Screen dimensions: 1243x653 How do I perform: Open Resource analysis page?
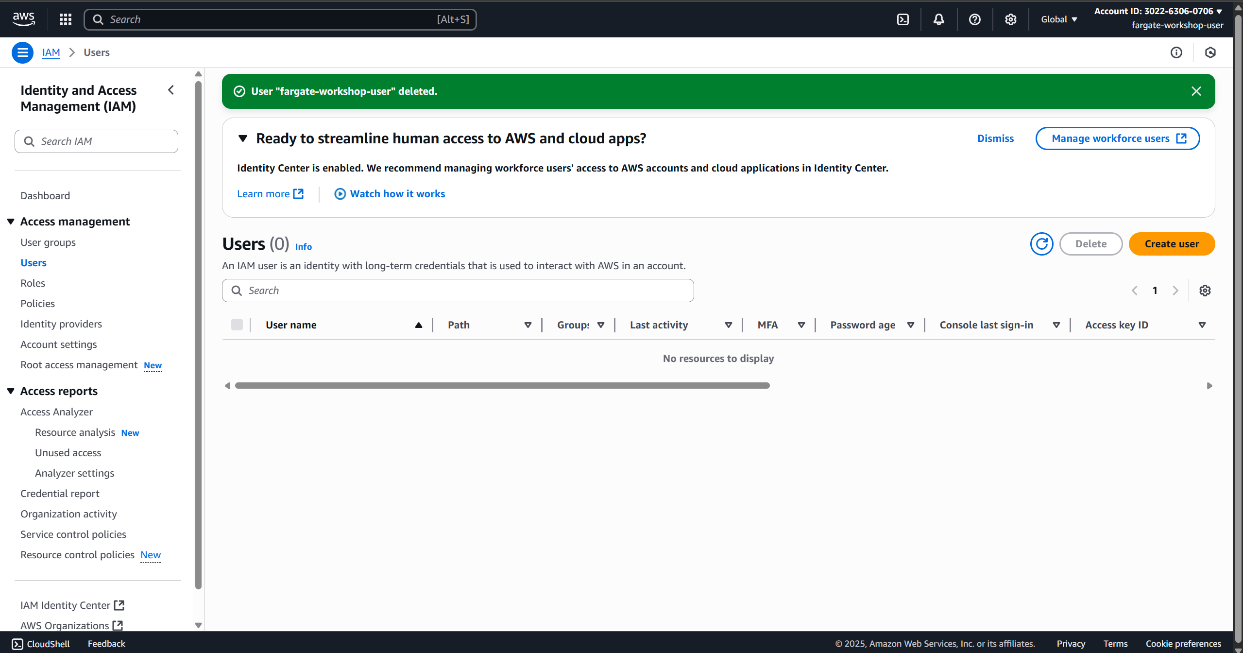[75, 432]
